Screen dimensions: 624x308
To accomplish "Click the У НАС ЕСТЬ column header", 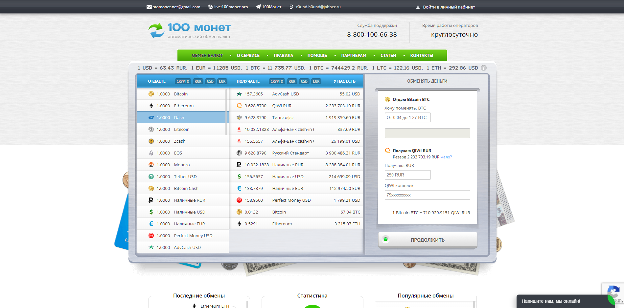I will point(344,81).
